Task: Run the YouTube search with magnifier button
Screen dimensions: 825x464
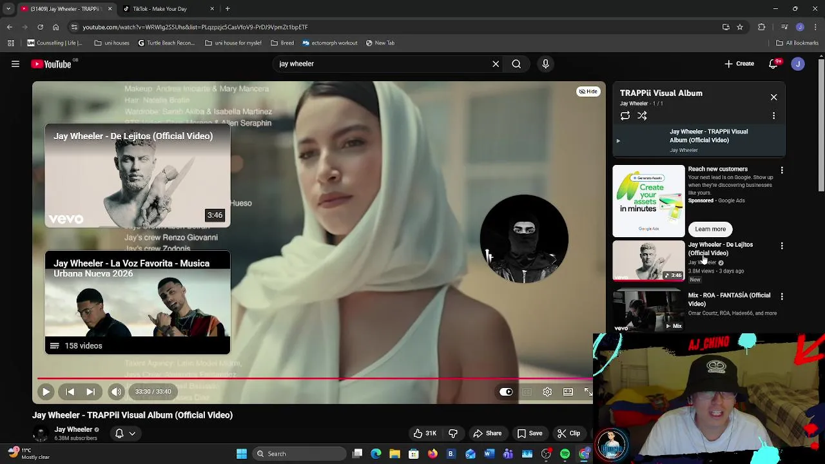Action: click(x=516, y=64)
